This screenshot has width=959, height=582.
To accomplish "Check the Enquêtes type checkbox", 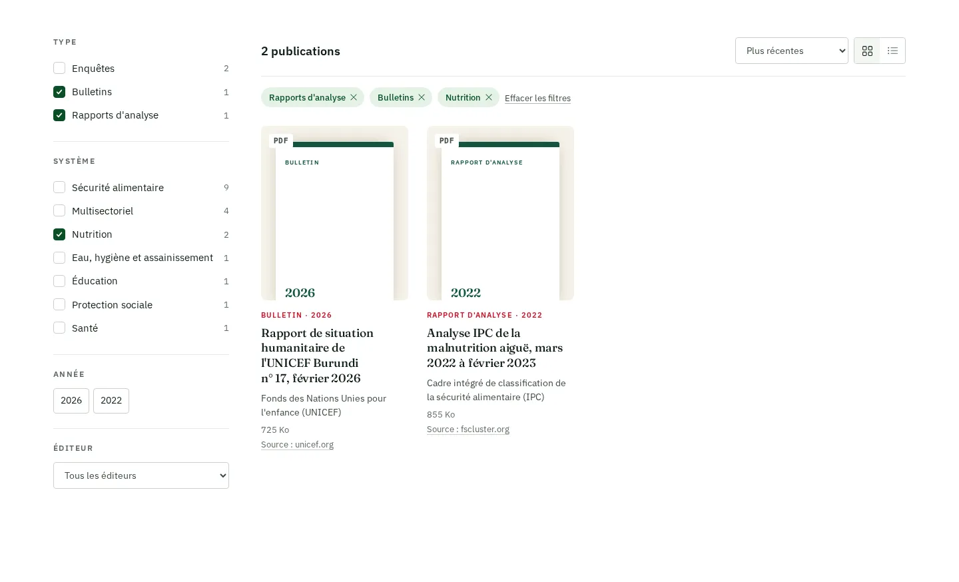I will [x=59, y=68].
